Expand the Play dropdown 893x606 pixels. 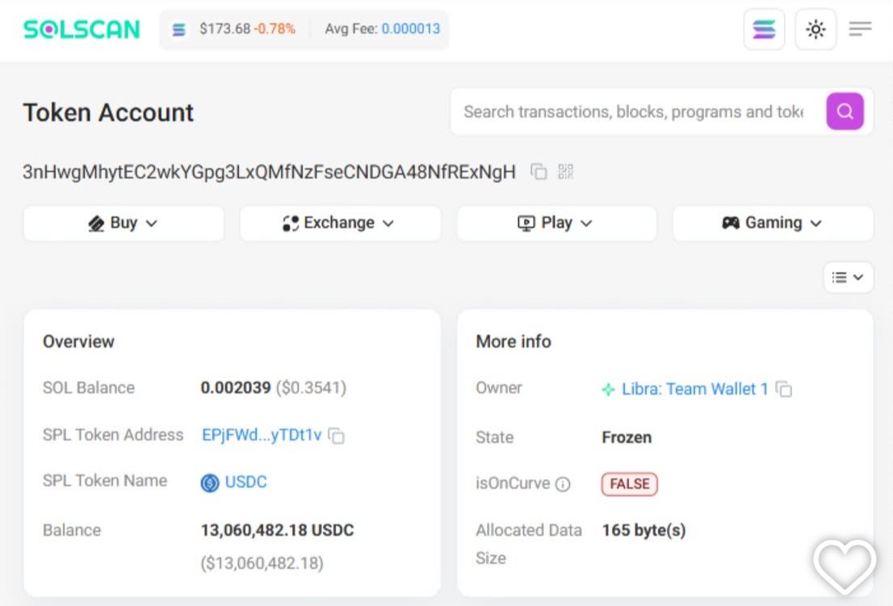[x=556, y=223]
